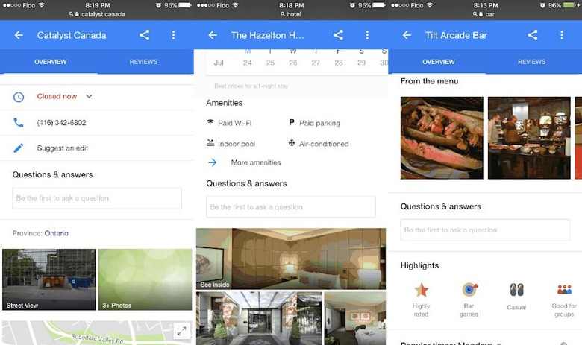
Task: Follow the Ontario province link
Action: point(57,233)
